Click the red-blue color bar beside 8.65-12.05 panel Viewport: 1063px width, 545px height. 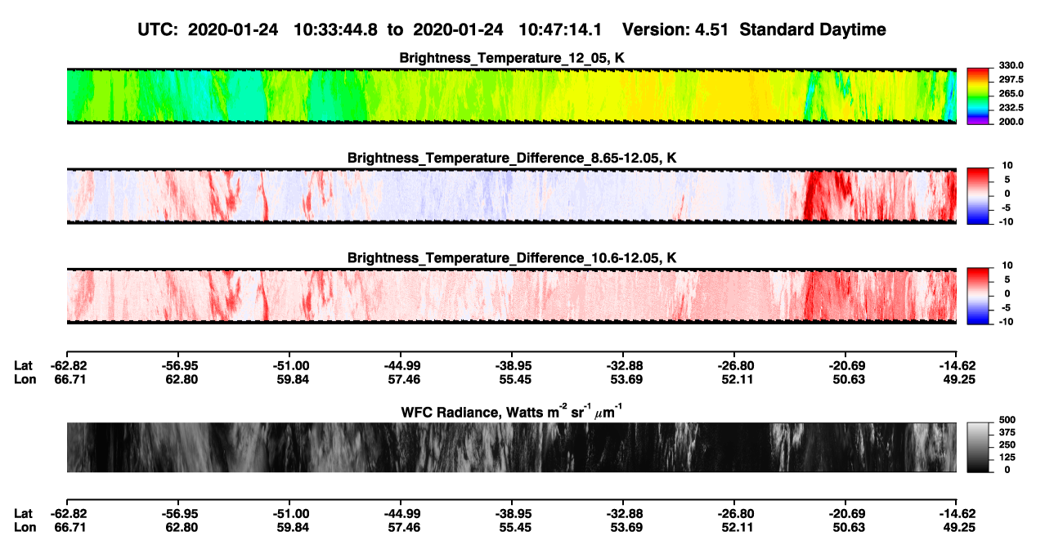pos(979,196)
